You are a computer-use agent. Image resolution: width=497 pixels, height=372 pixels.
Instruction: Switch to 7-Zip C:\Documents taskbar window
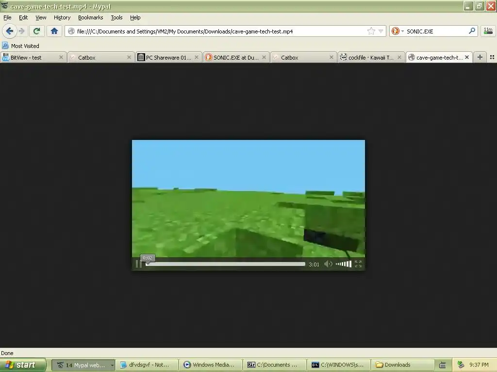[x=275, y=365]
